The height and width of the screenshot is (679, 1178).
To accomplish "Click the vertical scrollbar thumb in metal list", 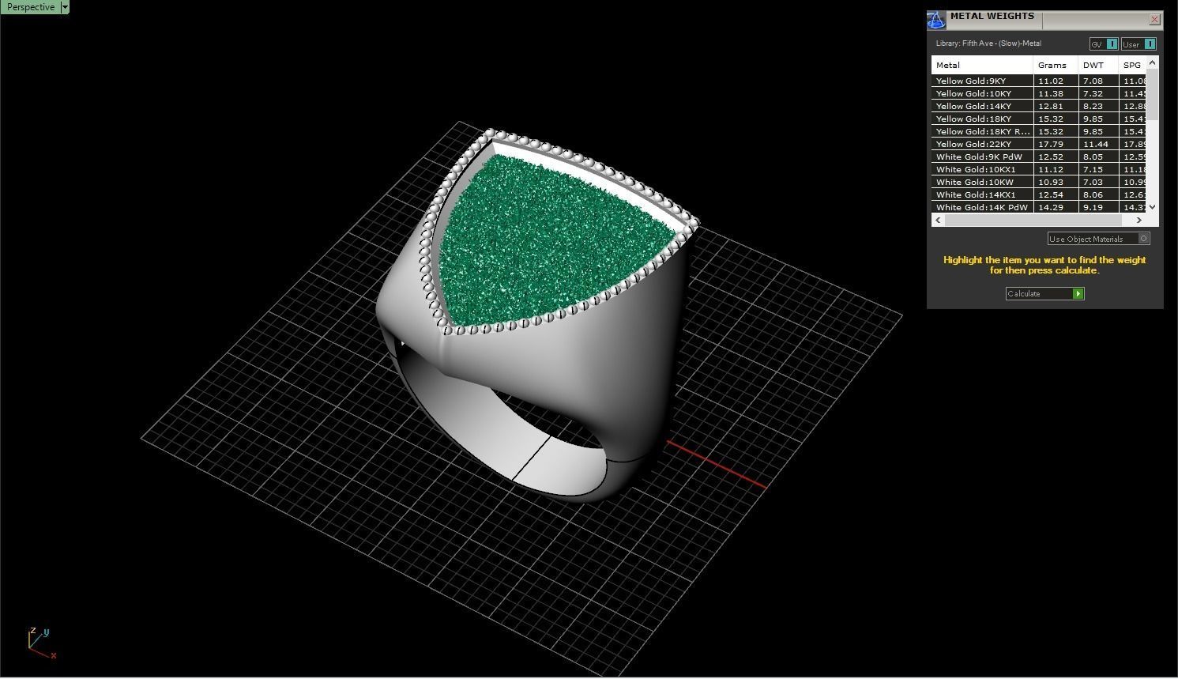I will tap(1153, 95).
